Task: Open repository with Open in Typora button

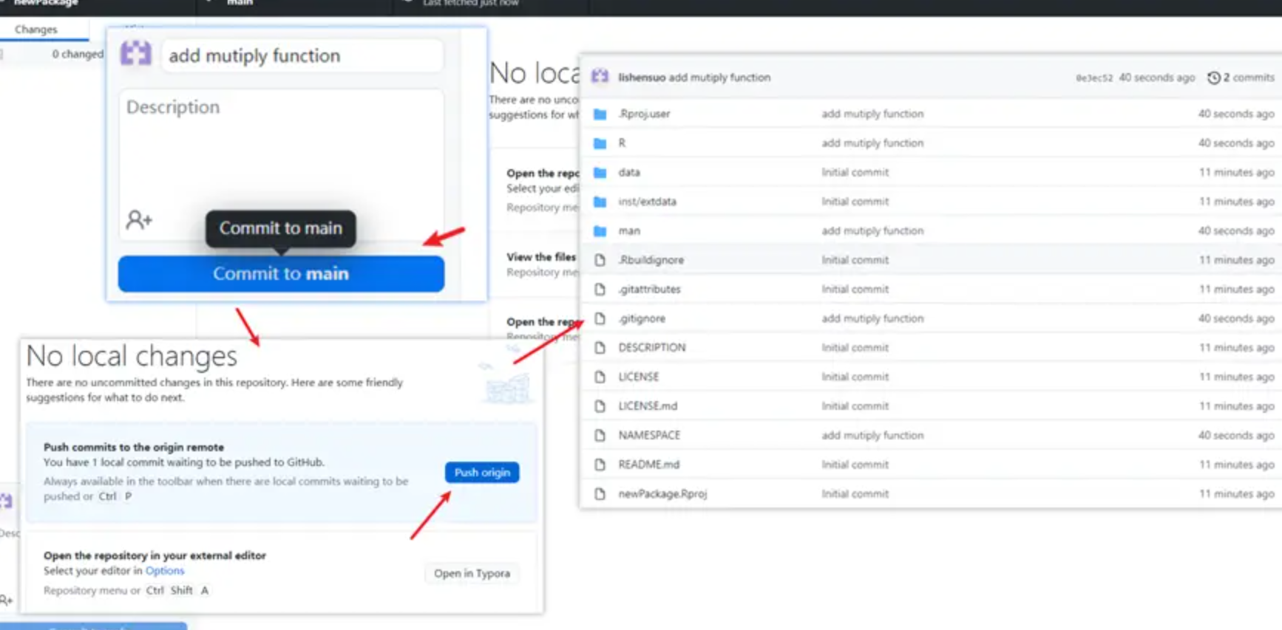Action: coord(472,574)
